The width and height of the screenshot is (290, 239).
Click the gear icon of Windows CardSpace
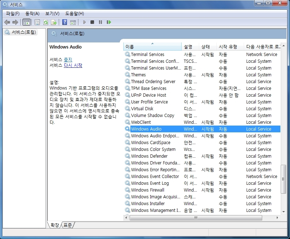[128, 142]
